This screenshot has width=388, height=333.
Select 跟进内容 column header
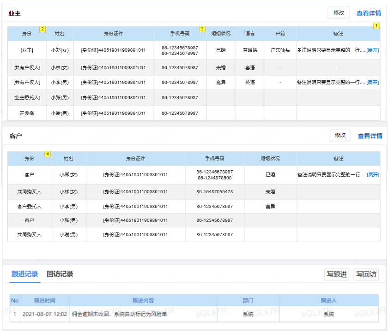pyautogui.click(x=143, y=300)
